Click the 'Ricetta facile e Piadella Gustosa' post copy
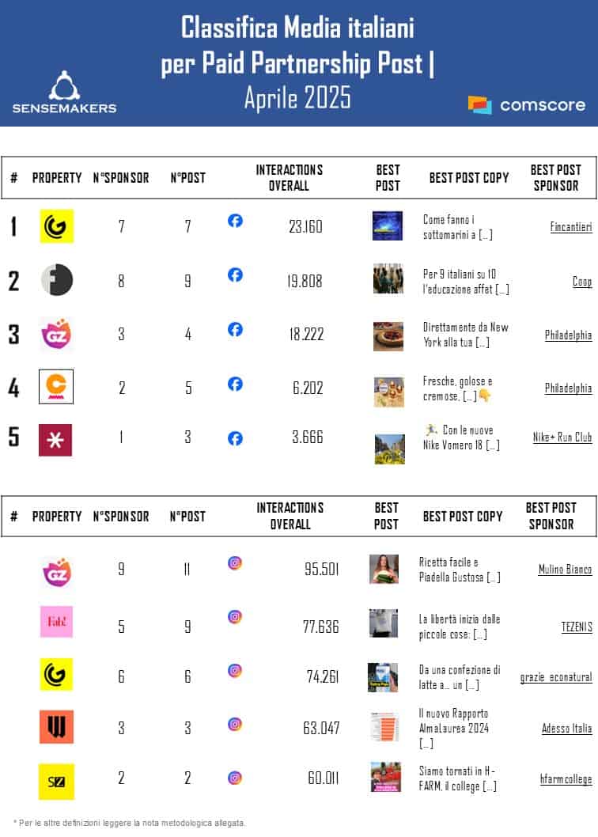Screen dimensions: 598x837 click(459, 570)
